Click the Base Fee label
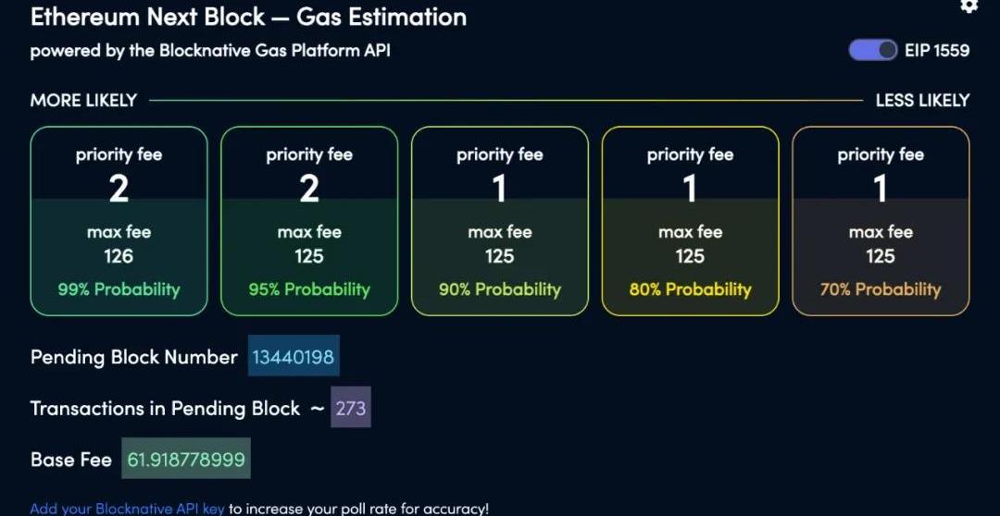Viewport: 1000px width, 516px height. 71,460
